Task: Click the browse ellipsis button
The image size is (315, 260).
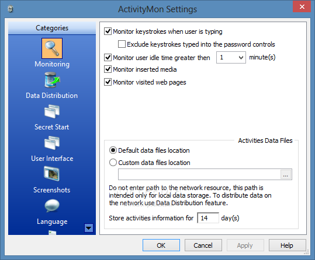Action: point(286,174)
